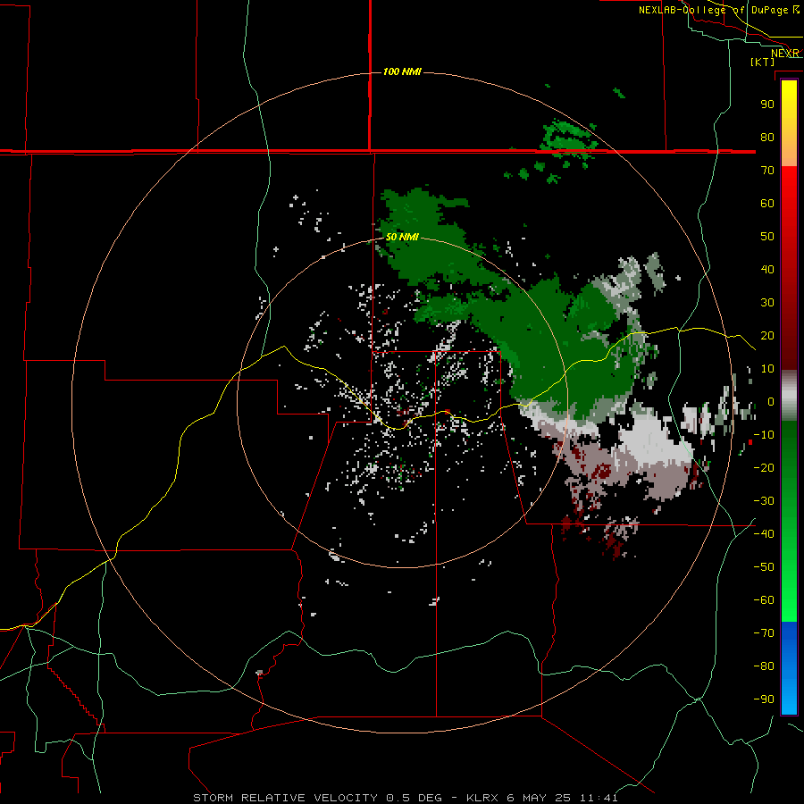Click the 90 value on velocity scale
The height and width of the screenshot is (804, 804).
767,105
